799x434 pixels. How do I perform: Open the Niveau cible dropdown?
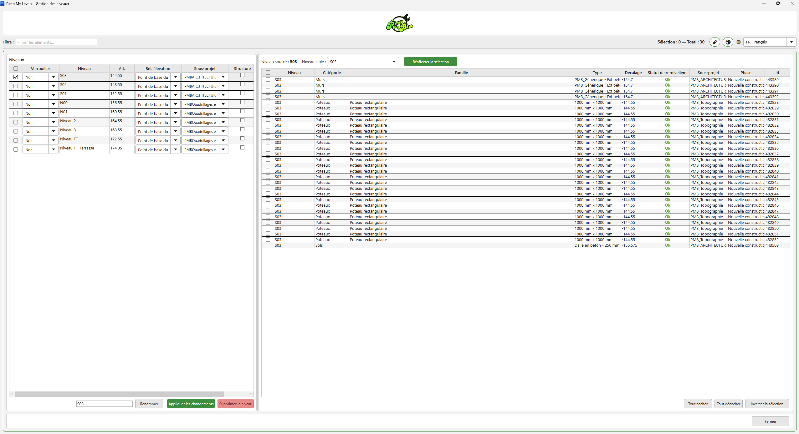pos(394,62)
